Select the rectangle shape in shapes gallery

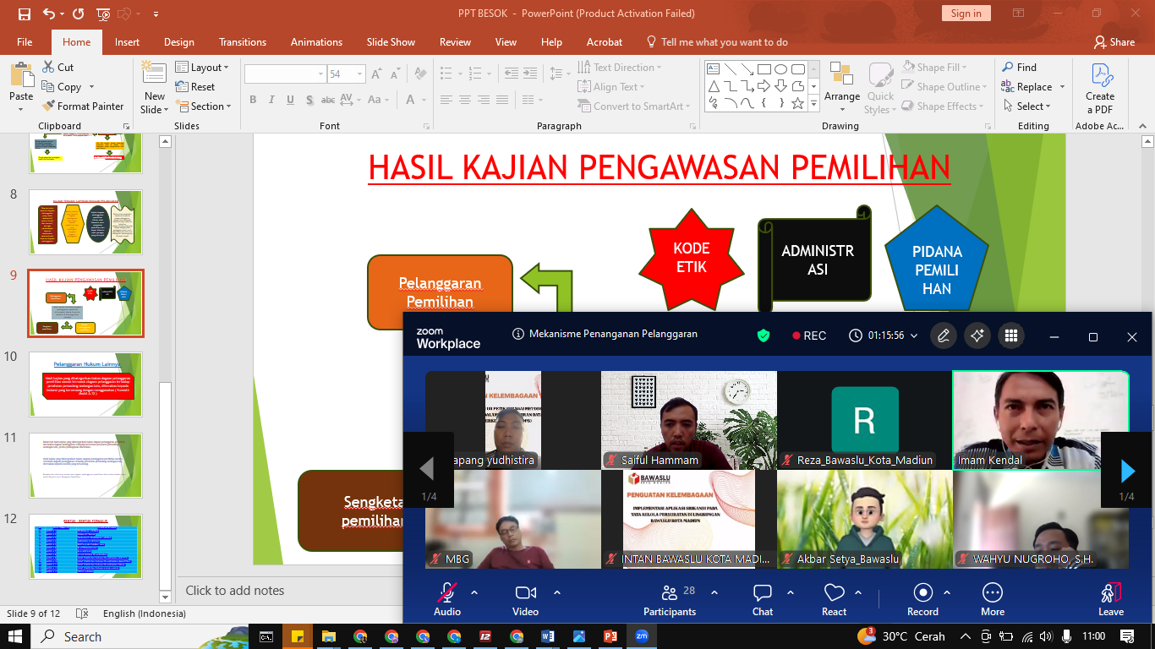coord(764,69)
